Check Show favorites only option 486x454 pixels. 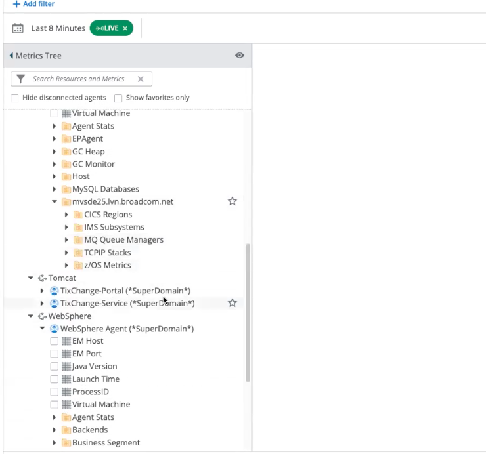(x=118, y=98)
